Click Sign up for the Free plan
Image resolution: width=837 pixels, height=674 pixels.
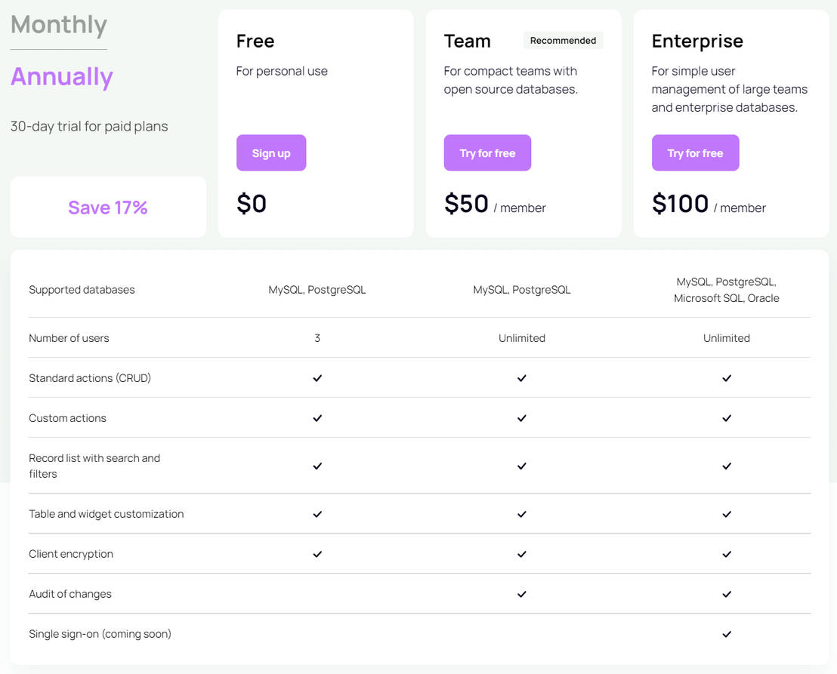(x=271, y=152)
